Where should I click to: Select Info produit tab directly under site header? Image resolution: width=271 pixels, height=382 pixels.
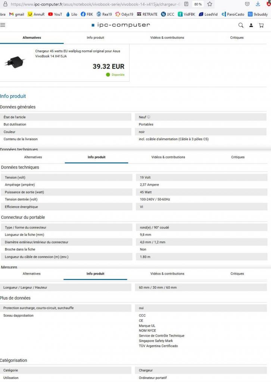click(95, 38)
